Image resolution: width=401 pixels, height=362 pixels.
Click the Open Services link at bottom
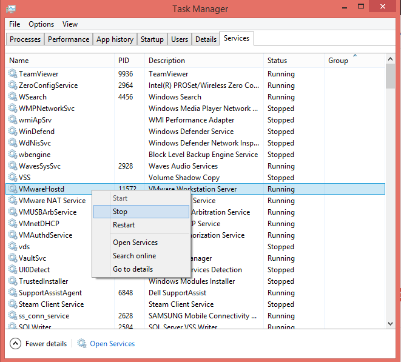[112, 344]
